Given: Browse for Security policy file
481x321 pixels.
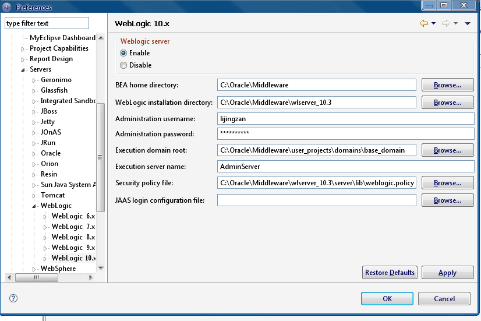Looking at the screenshot, I should [x=448, y=183].
